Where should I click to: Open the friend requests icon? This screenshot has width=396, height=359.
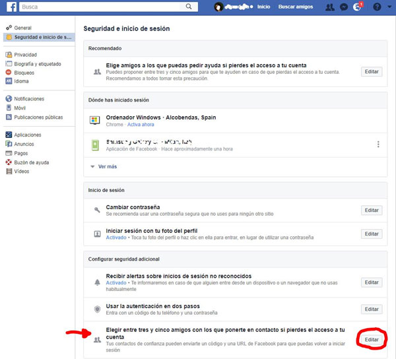click(330, 7)
